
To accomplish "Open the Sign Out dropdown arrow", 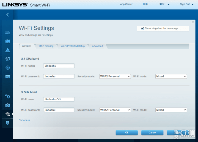I will coord(193,4).
